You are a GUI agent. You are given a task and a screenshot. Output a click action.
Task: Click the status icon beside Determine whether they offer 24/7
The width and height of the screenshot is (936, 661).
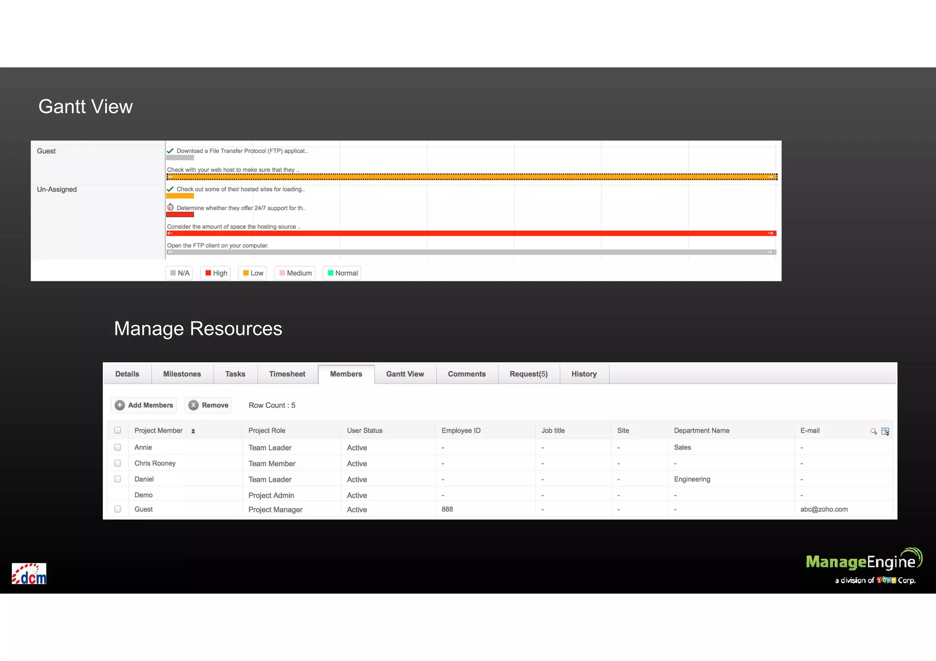[170, 207]
